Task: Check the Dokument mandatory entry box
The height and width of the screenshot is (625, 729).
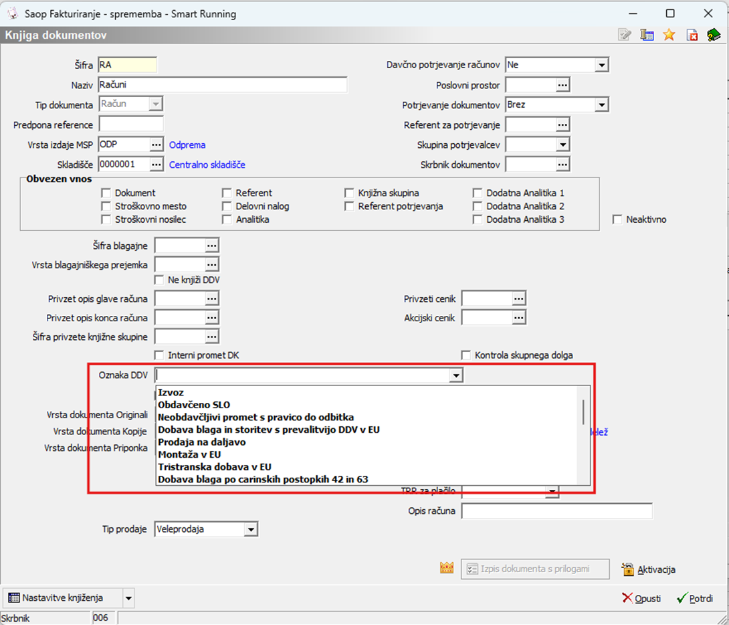Action: [x=106, y=193]
